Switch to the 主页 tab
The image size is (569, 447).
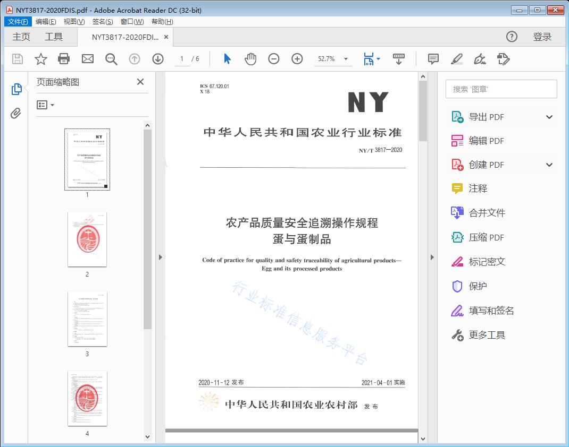click(x=21, y=37)
